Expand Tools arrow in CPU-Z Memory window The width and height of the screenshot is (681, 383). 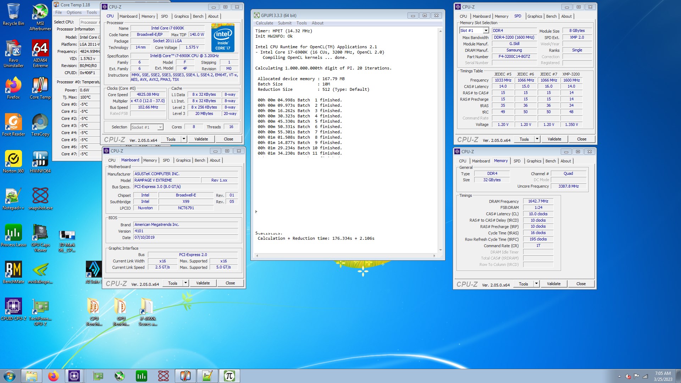[x=536, y=284]
